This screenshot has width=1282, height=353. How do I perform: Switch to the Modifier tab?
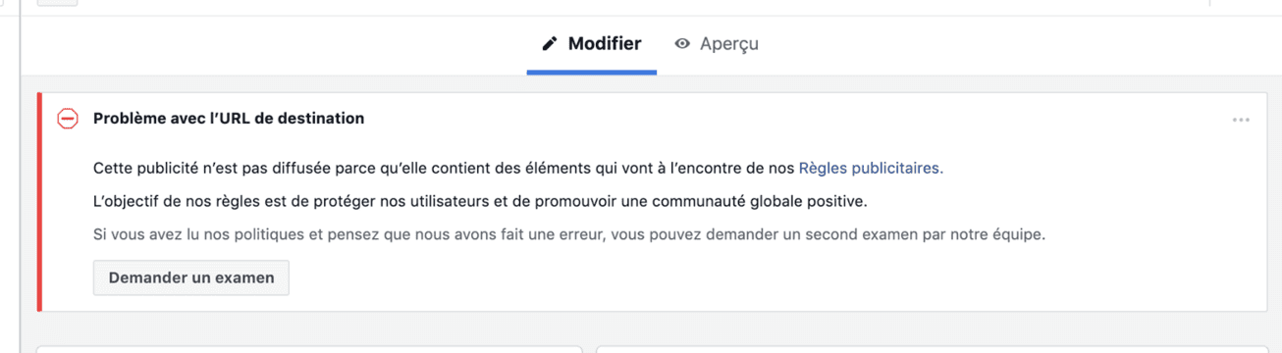[x=592, y=44]
